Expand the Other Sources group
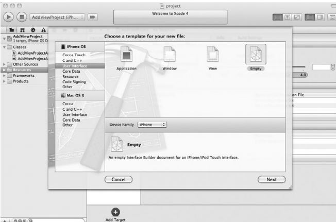 point(4,64)
